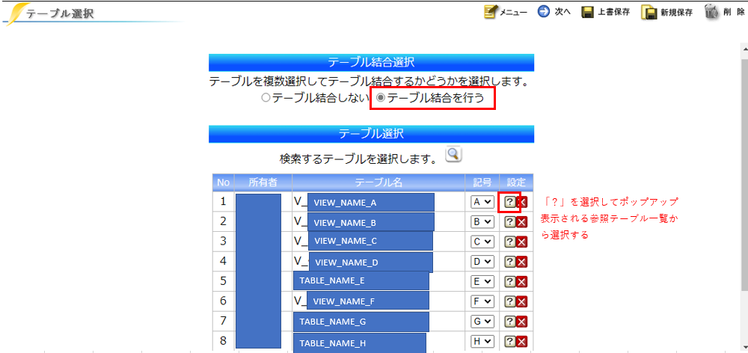Click the ? icon in row 8
This screenshot has height=353, width=748.
tap(509, 342)
